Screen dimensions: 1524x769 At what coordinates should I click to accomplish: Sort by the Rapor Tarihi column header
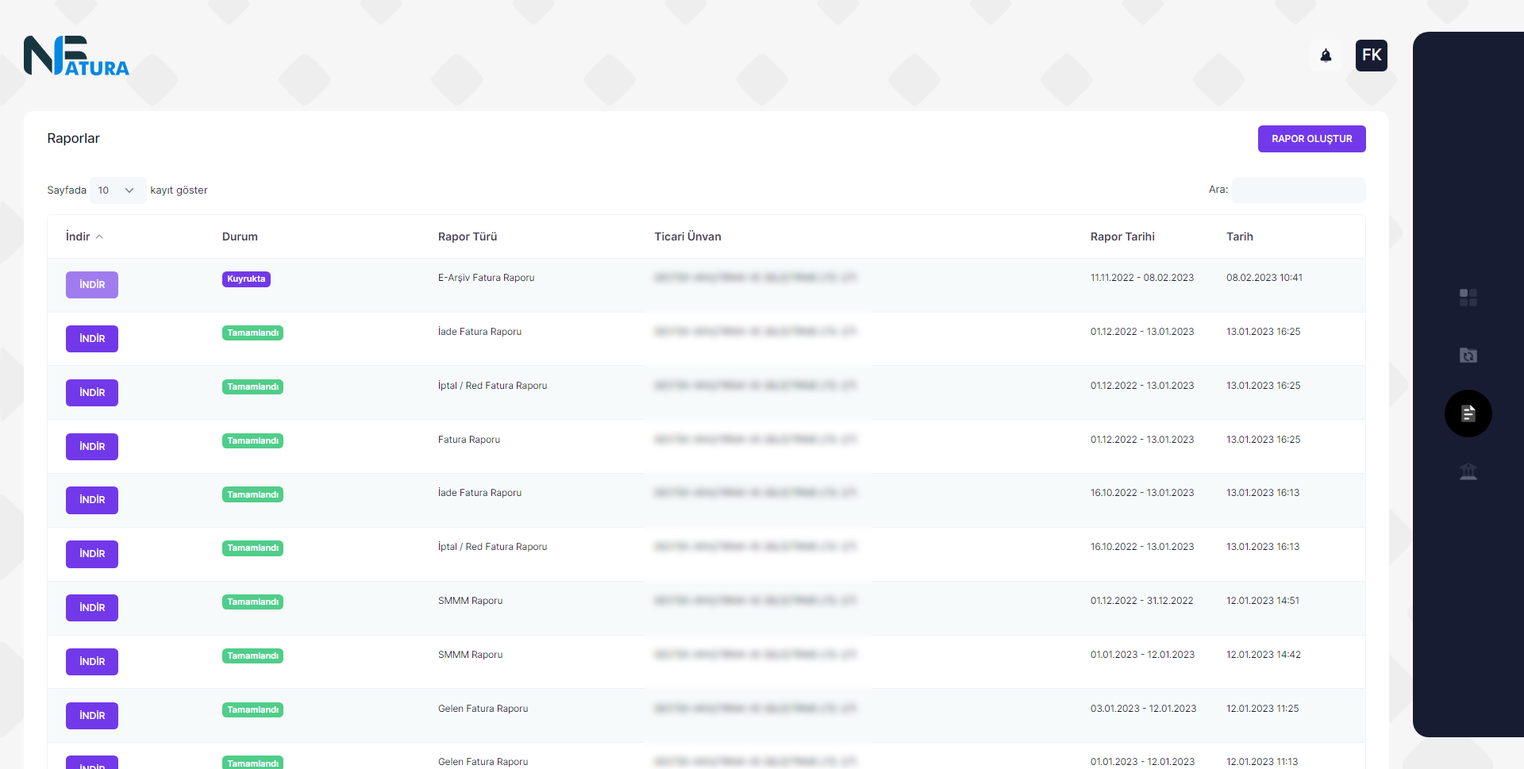tap(1122, 236)
